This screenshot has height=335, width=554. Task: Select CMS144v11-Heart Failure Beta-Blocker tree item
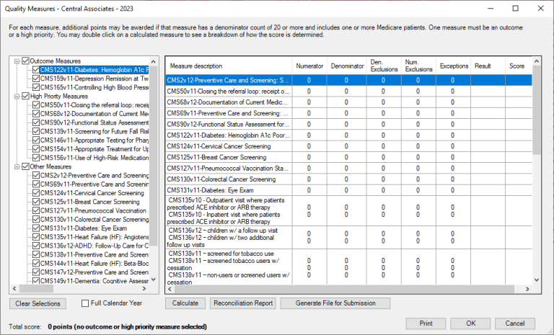click(94, 264)
